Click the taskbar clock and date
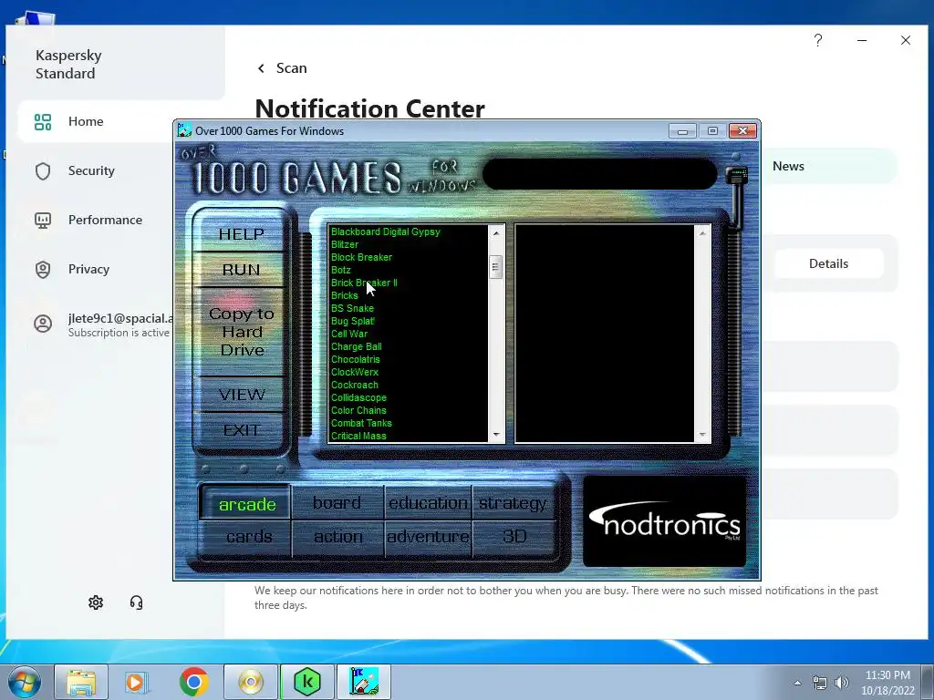The width and height of the screenshot is (934, 700). click(x=887, y=683)
